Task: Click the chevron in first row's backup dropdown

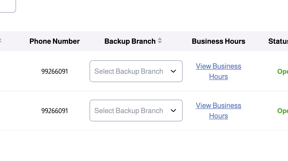Action: coord(173,71)
